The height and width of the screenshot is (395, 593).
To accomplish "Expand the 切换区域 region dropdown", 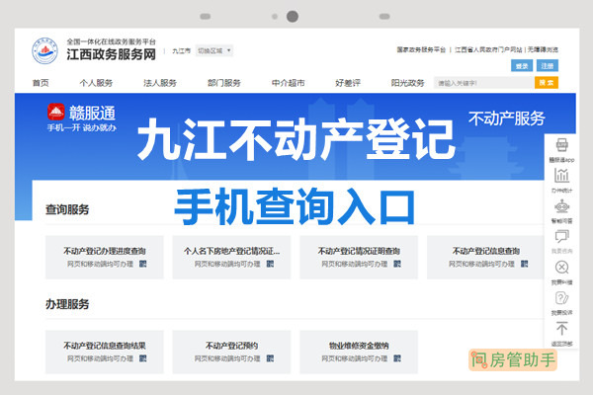I will [214, 50].
